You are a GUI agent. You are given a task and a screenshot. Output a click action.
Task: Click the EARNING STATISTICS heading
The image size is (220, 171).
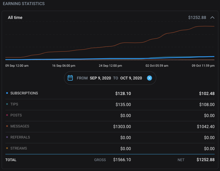click(x=24, y=4)
